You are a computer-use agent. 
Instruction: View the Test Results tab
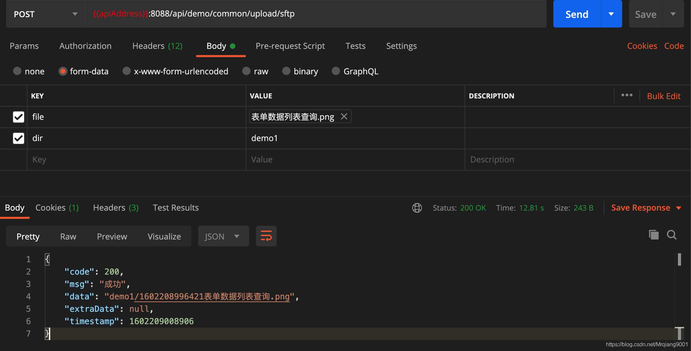tap(176, 208)
